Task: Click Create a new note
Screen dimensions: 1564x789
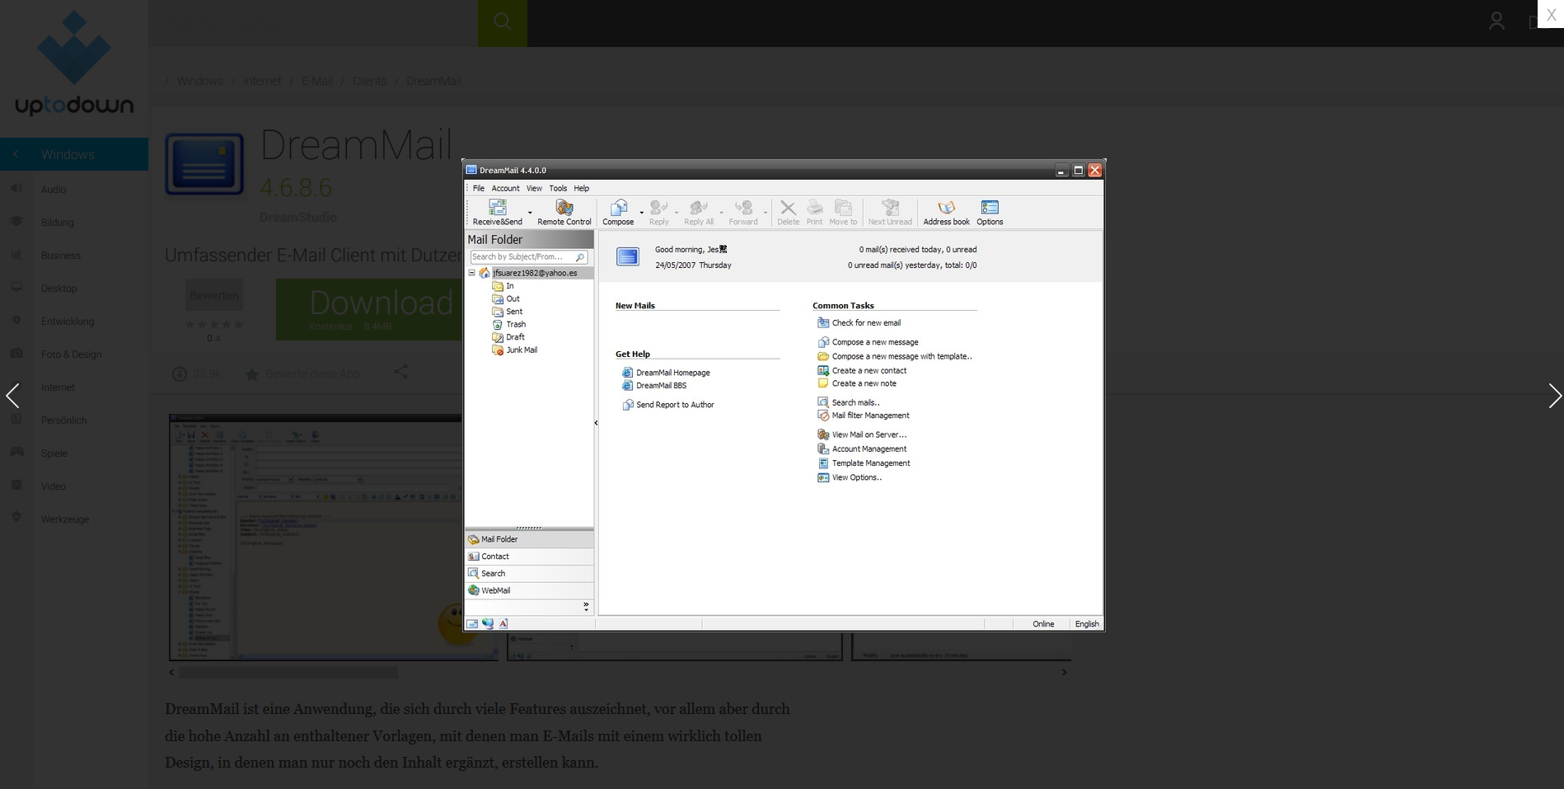Action: pos(857,383)
